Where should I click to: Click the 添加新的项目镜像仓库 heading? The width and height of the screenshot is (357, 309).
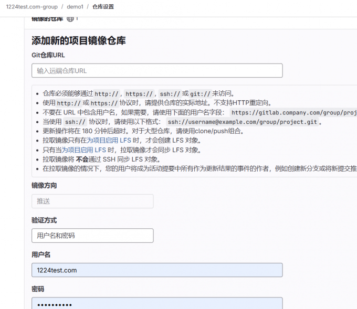point(79,41)
